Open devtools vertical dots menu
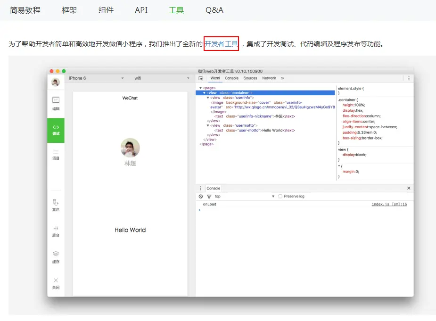The image size is (436, 321). (409, 78)
